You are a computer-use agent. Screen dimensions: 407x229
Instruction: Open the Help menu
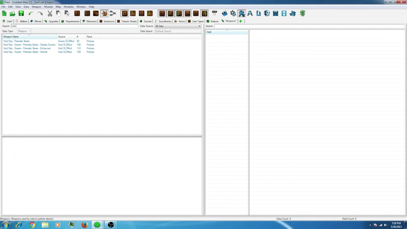[x=91, y=7]
